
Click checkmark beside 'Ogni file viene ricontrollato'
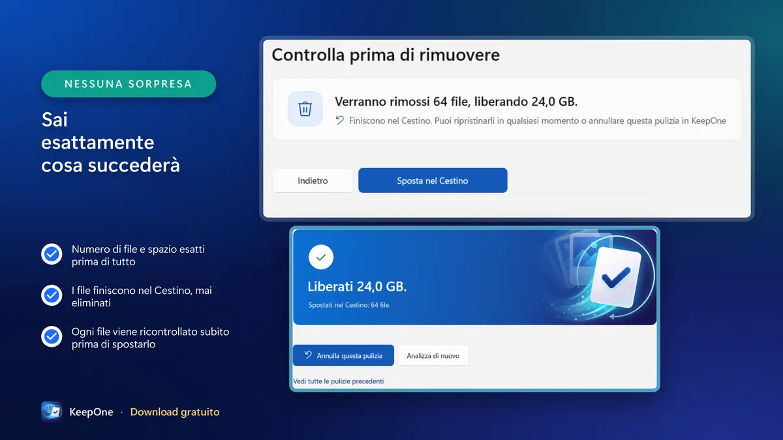coord(52,337)
